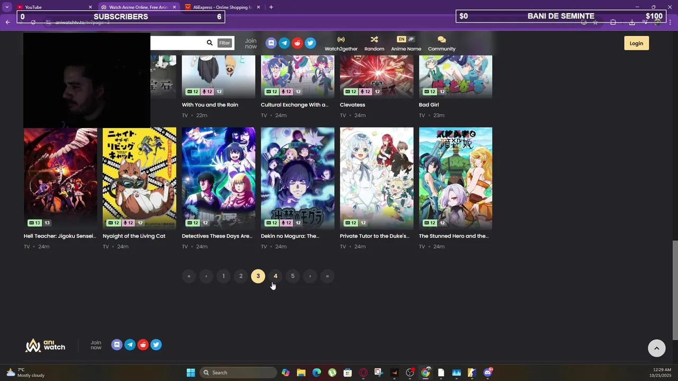Open the Windows Start menu
This screenshot has height=381, width=678.
tap(191, 373)
